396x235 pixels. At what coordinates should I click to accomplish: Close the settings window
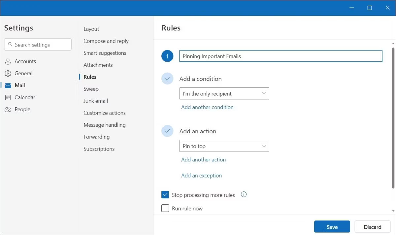387,8
